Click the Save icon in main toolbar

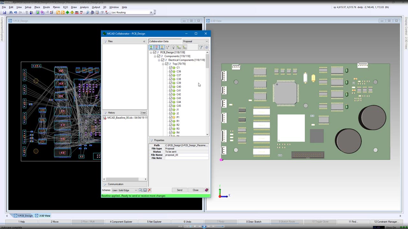click(4, 12)
